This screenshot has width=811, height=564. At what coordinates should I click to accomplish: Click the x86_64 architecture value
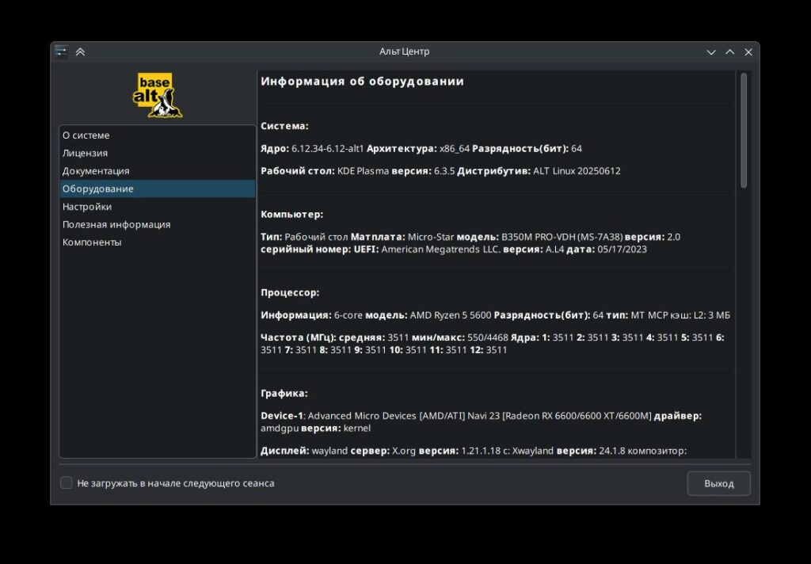[455, 148]
